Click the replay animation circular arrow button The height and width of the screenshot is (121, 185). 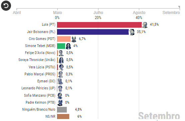(x=6, y=6)
